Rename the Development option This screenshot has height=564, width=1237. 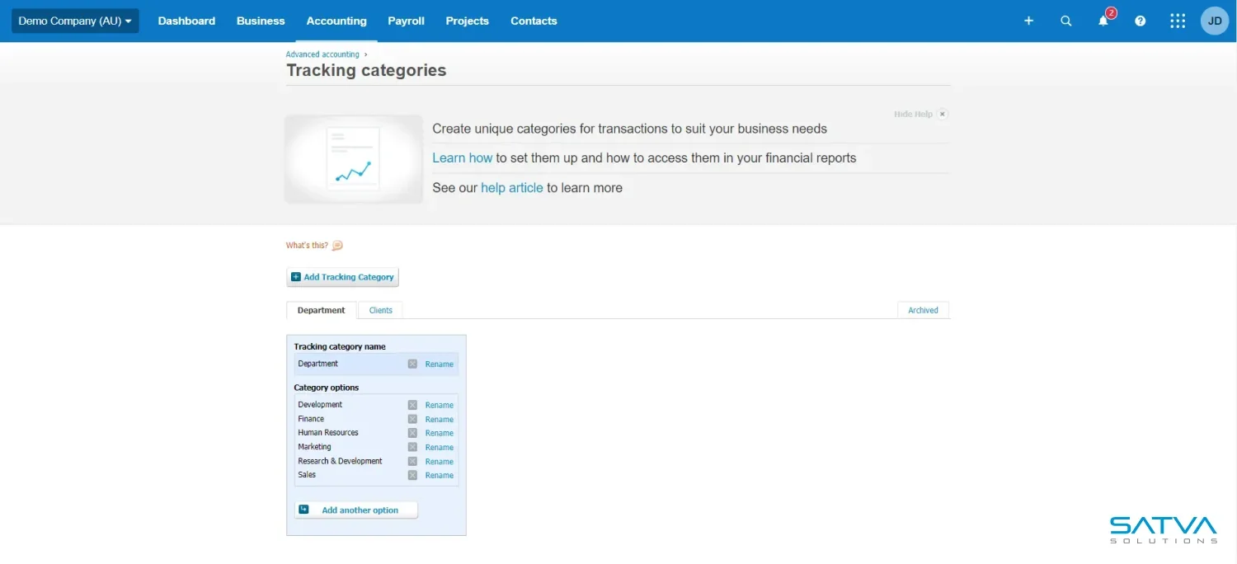click(x=440, y=405)
